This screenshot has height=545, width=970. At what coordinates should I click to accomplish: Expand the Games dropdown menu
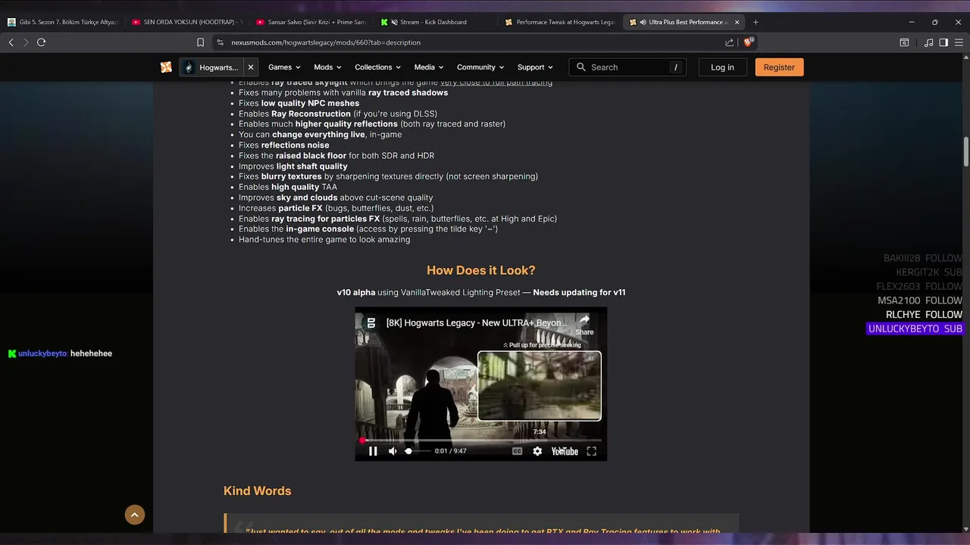[284, 67]
